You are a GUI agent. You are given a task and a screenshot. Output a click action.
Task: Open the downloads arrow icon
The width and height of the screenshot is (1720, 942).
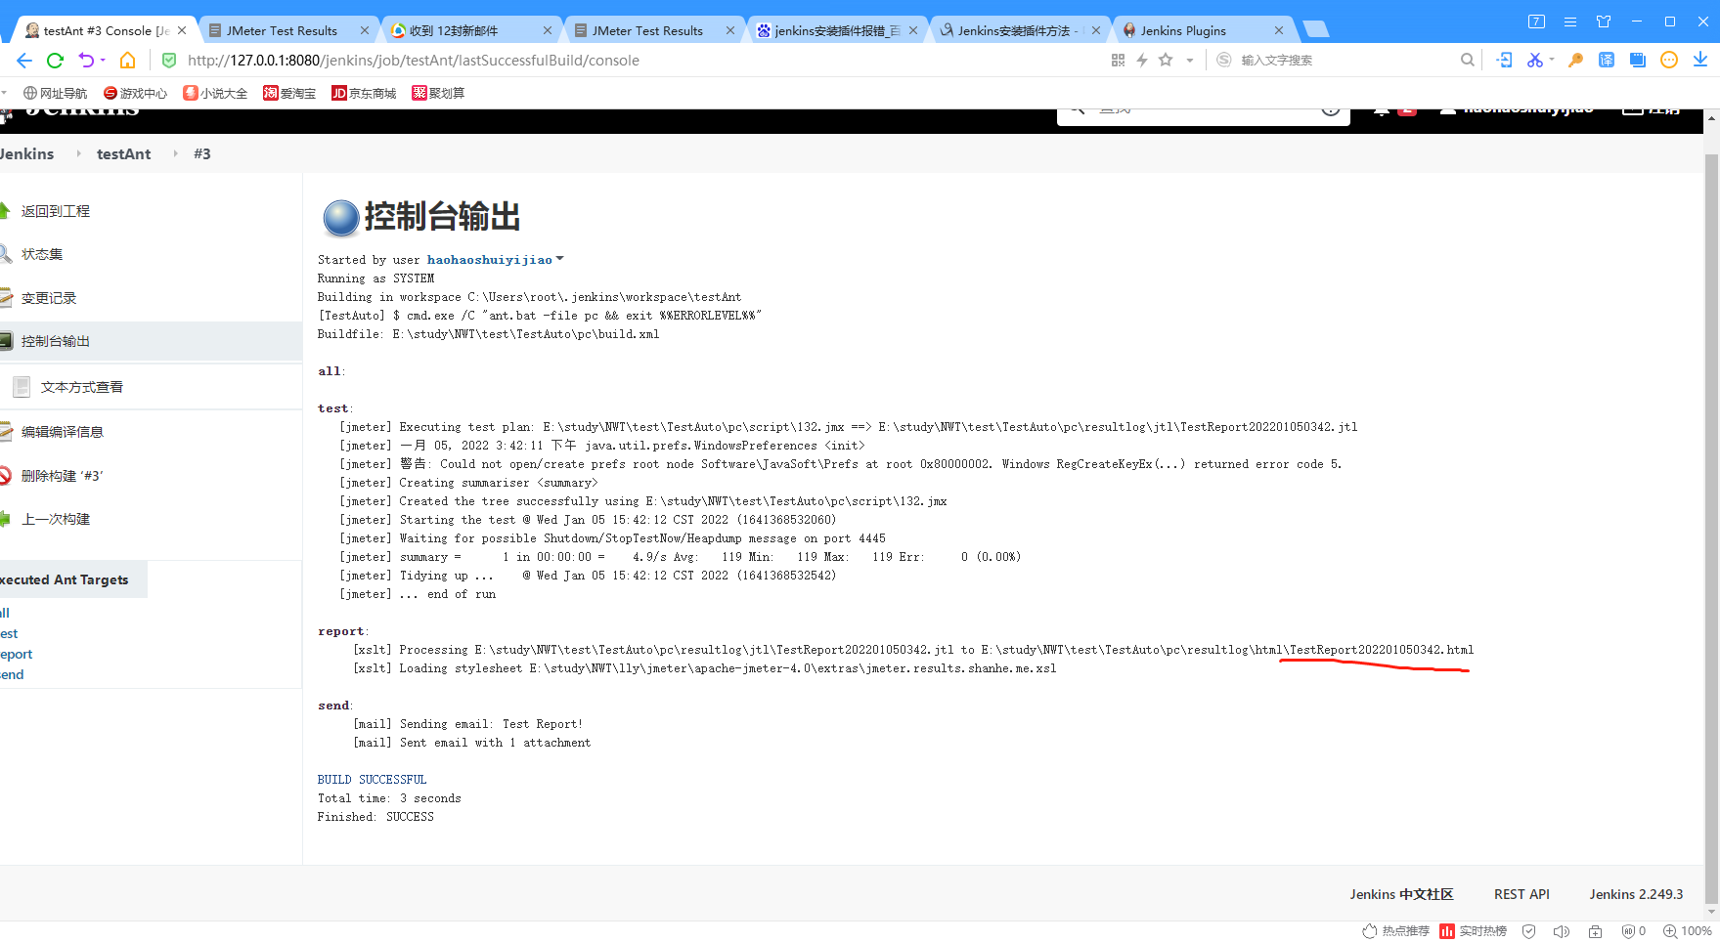pos(1700,61)
